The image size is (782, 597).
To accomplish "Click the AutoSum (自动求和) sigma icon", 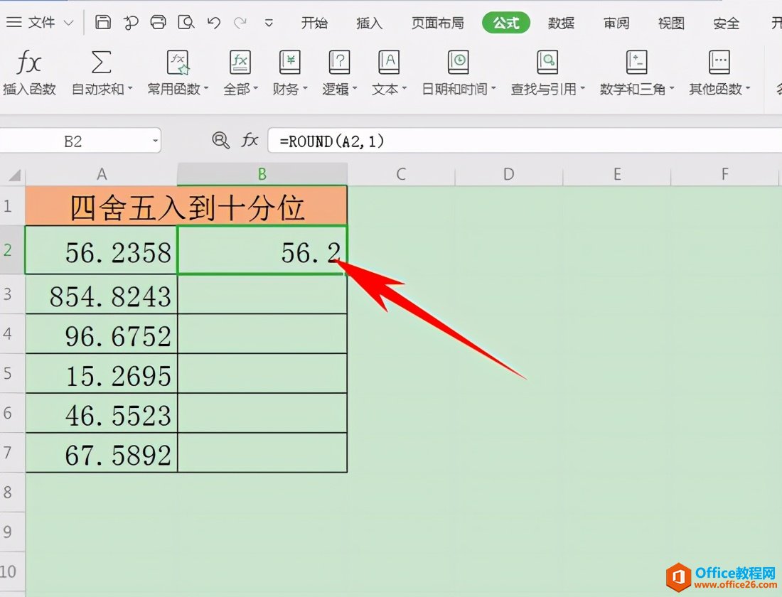I will coord(102,64).
